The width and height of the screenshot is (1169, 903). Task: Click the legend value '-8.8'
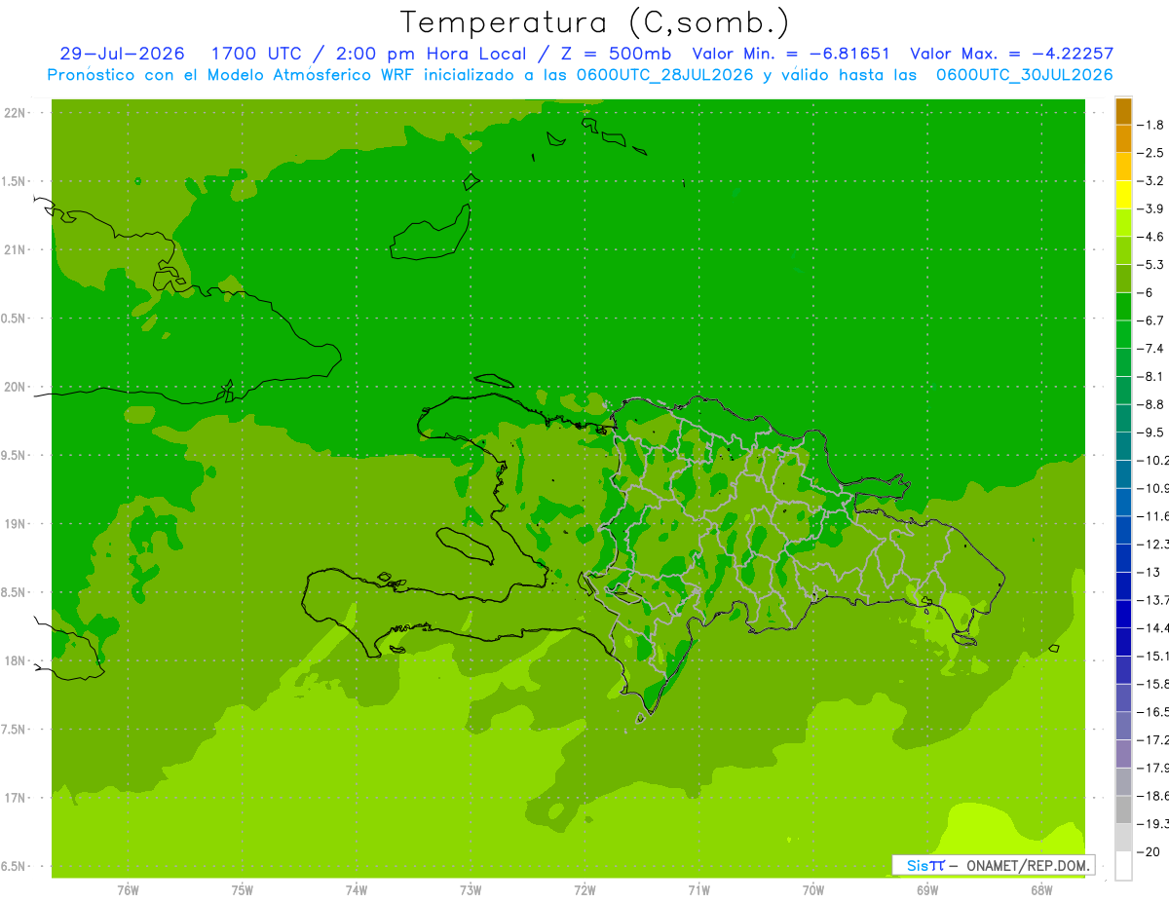coord(1151,404)
